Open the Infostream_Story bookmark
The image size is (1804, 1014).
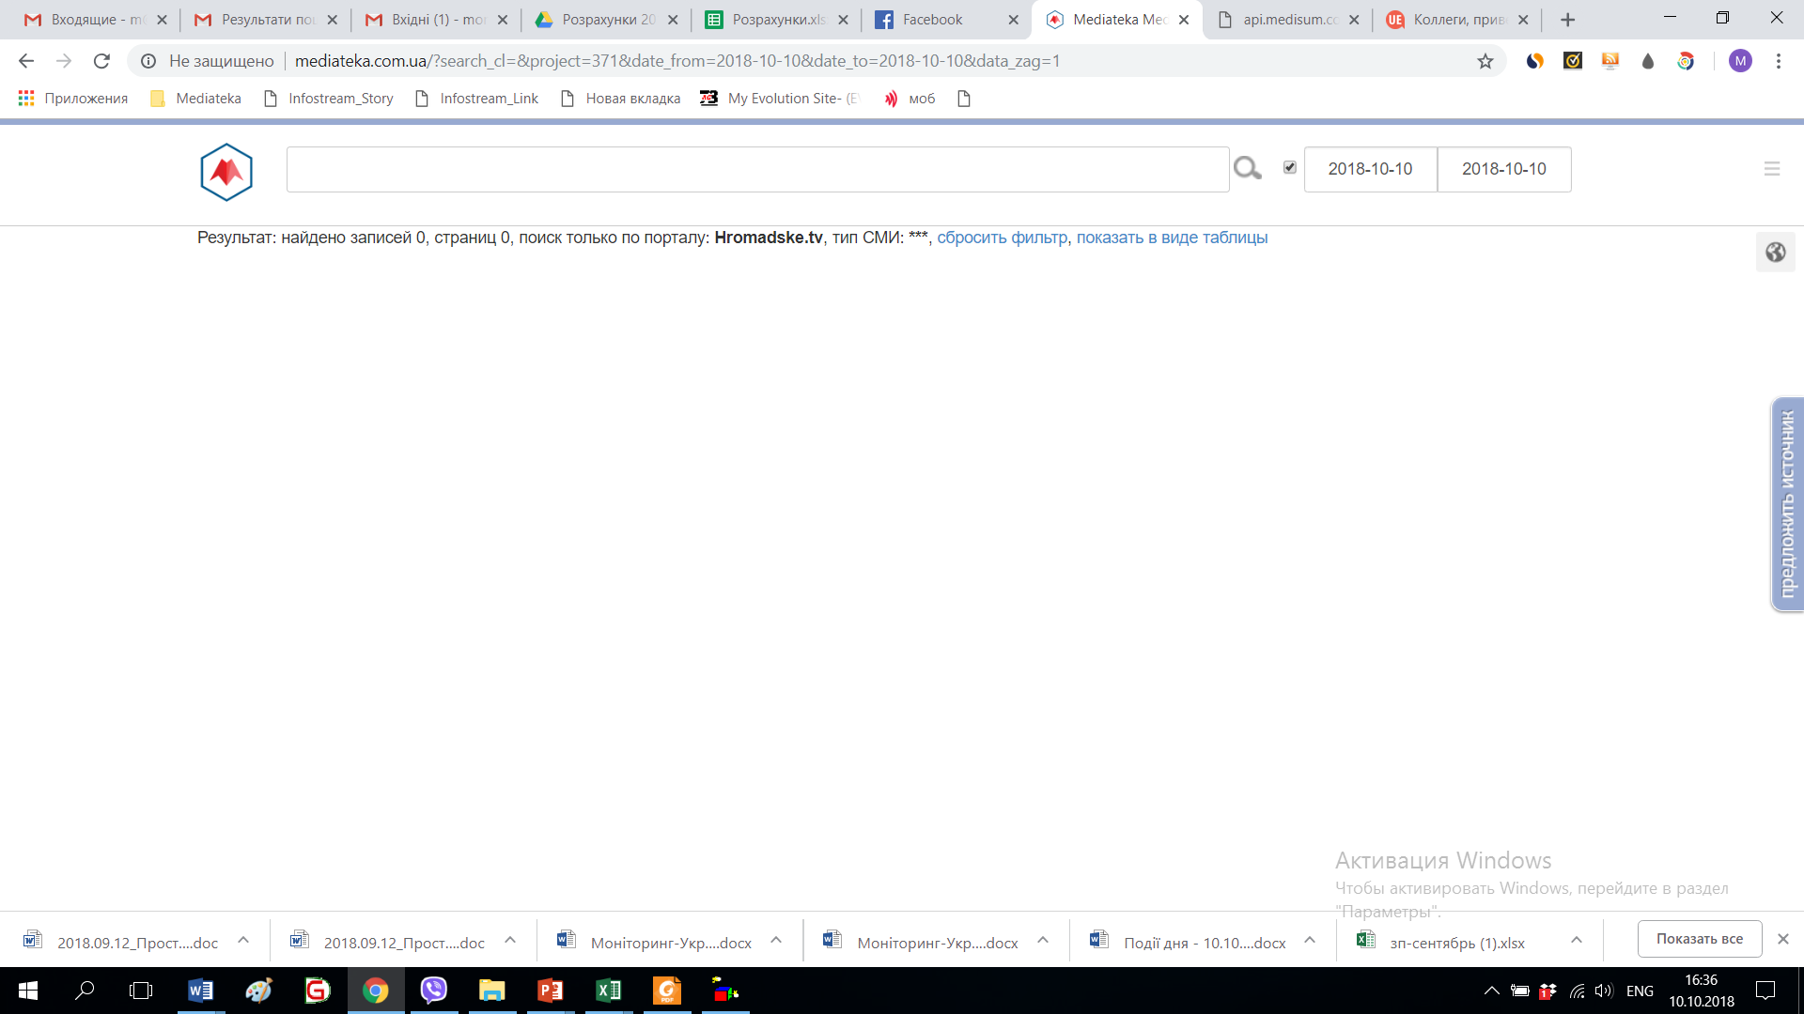coord(340,99)
